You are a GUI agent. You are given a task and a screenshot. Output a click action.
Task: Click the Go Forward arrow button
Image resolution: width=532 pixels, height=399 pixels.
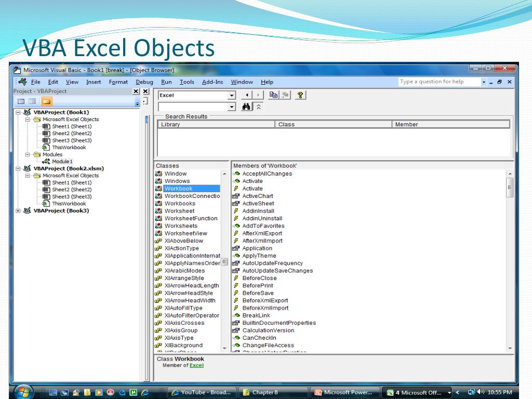tap(258, 96)
